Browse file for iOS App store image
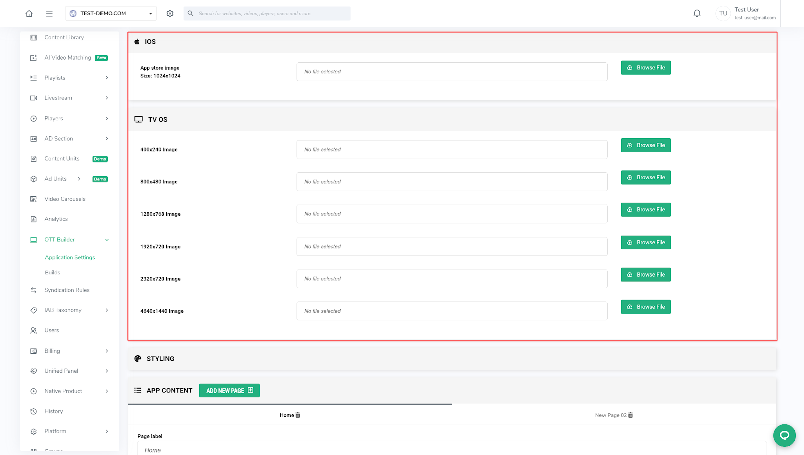804x455 pixels. pos(646,68)
